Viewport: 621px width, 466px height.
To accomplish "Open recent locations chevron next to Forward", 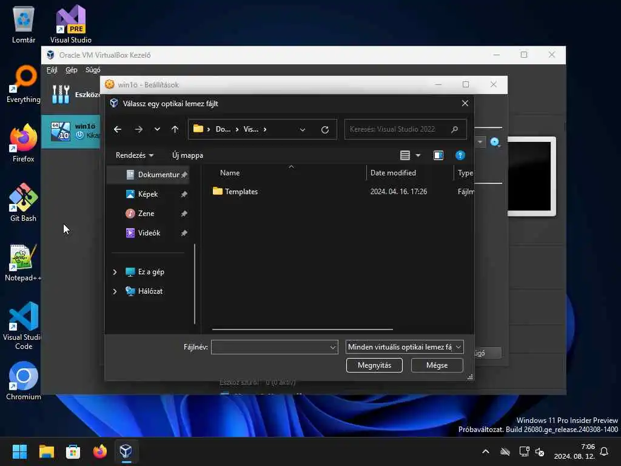I will pos(157,129).
